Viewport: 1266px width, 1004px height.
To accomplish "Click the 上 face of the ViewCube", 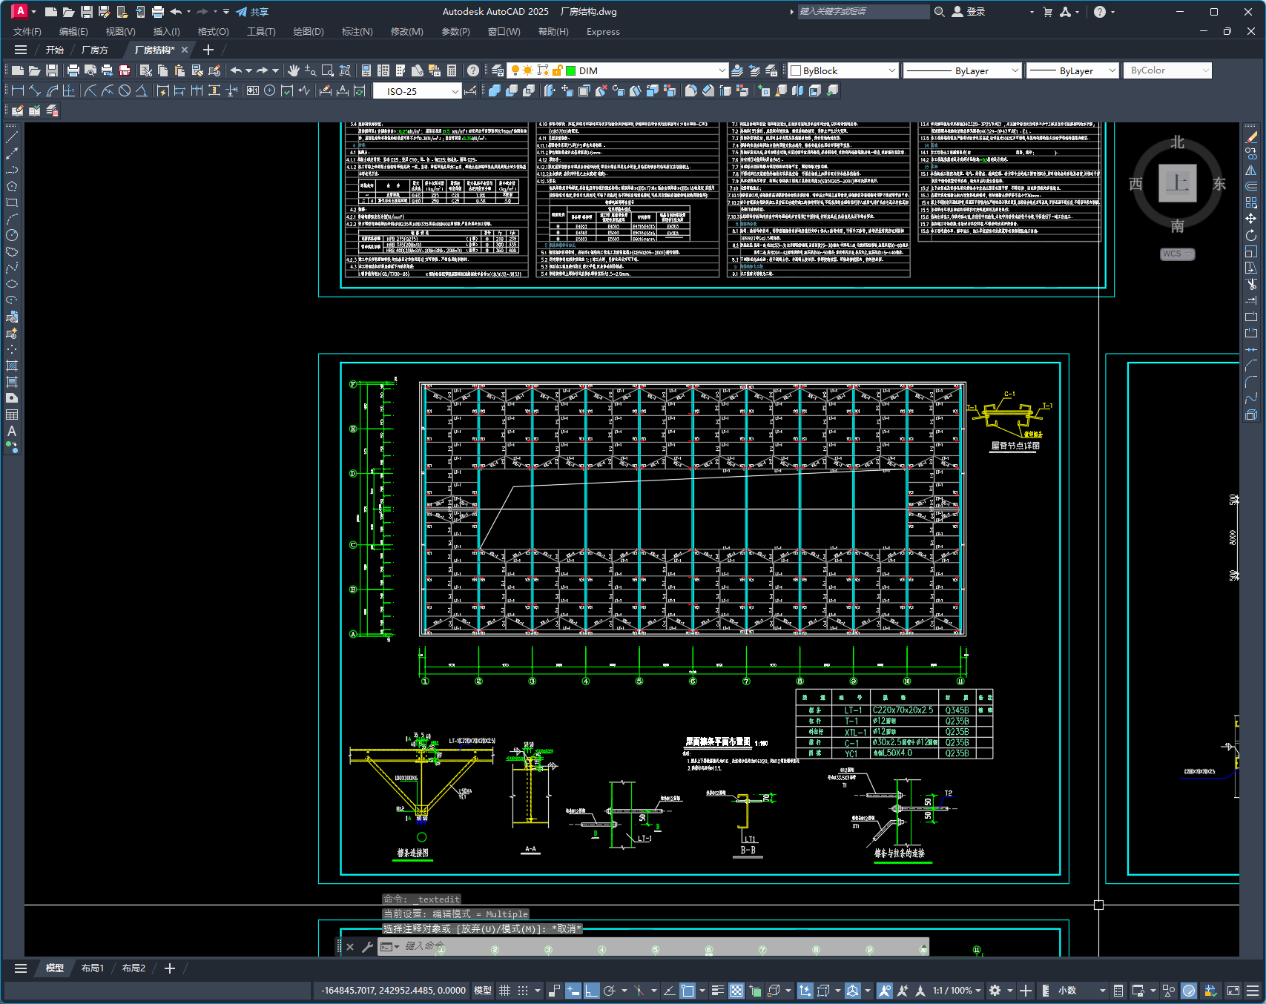I will coord(1178,182).
